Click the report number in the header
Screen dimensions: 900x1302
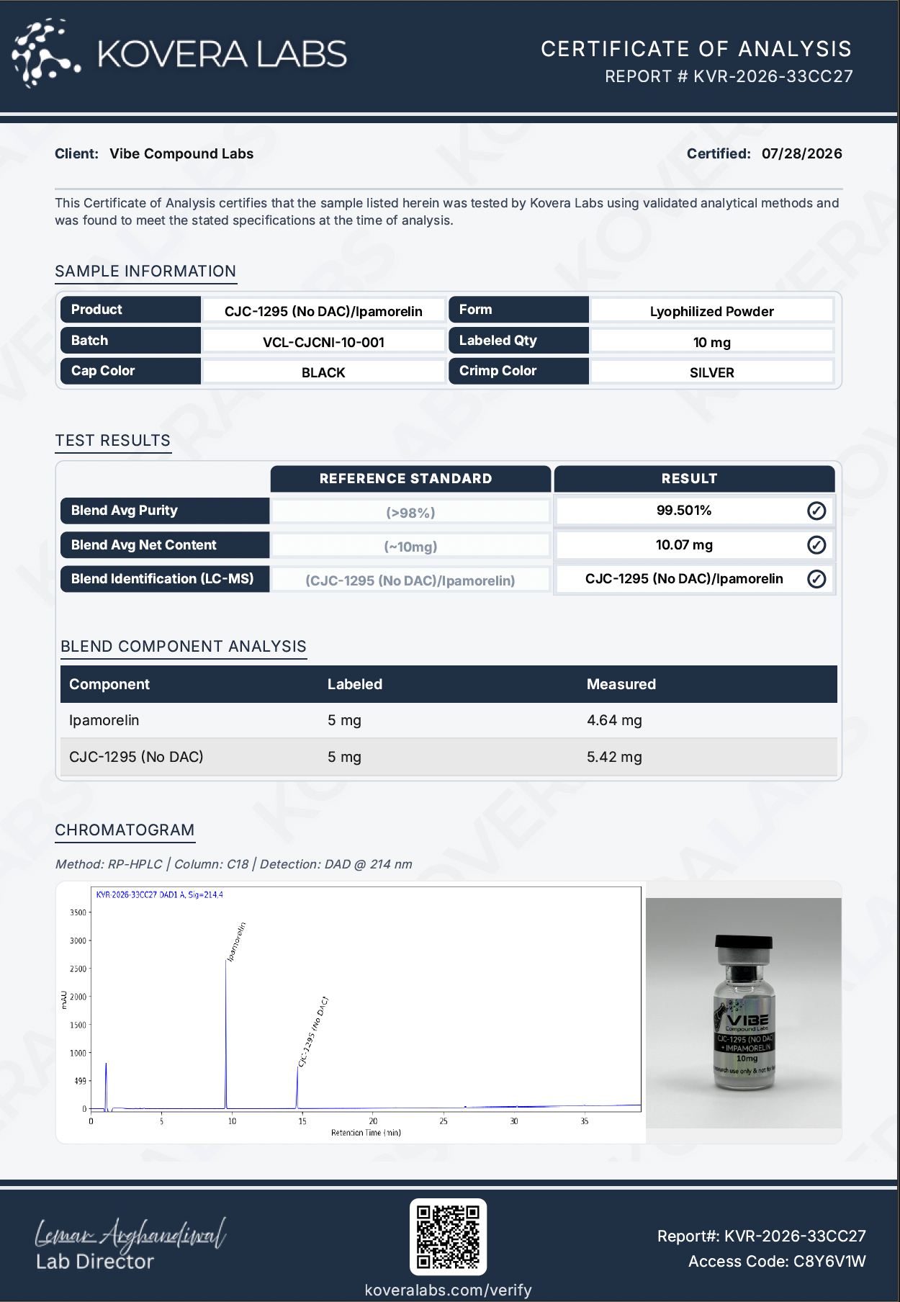click(729, 76)
